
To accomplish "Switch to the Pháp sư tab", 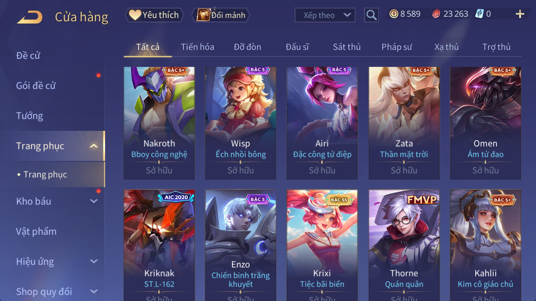I will [397, 47].
